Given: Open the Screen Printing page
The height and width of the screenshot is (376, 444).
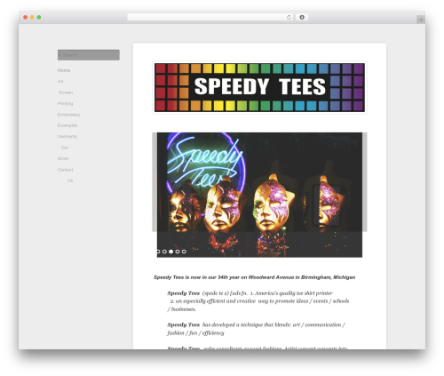Looking at the screenshot, I should (66, 98).
